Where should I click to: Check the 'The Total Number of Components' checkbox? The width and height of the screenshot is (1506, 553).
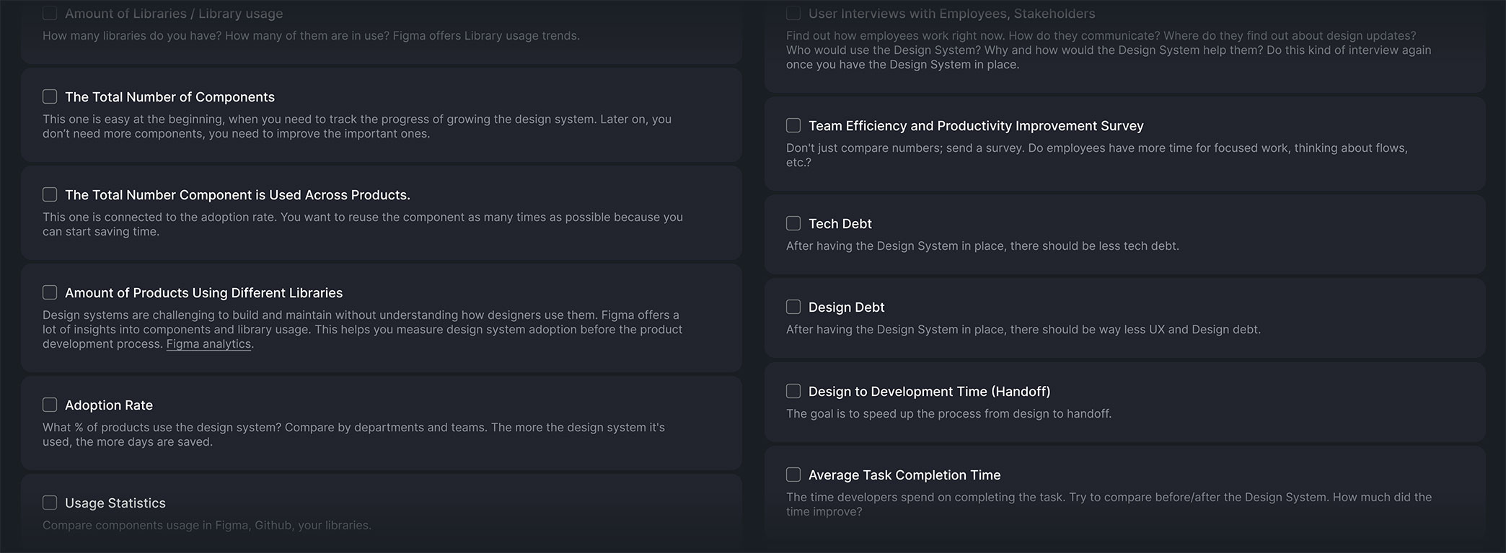point(50,96)
